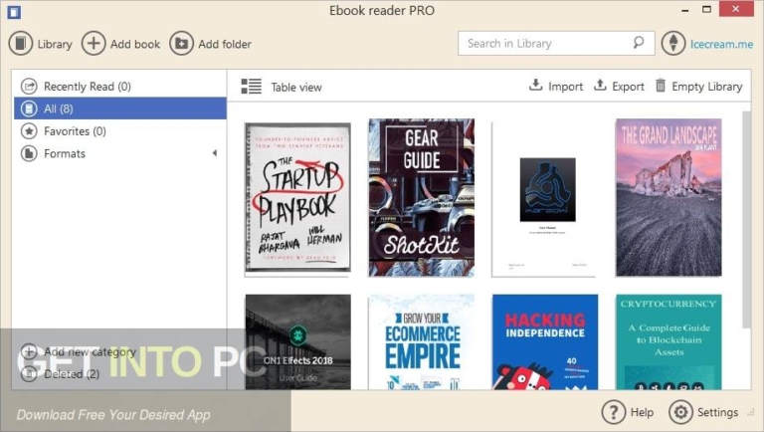Open The Grand Landscape book cover
This screenshot has width=764, height=432.
(668, 197)
